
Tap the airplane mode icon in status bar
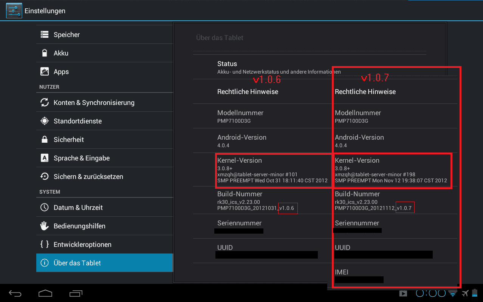click(465, 293)
